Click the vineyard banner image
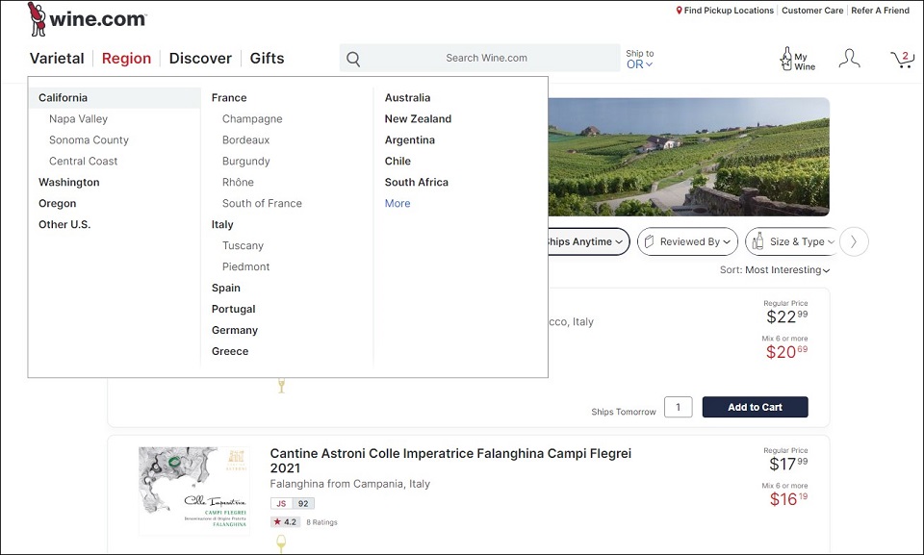This screenshot has height=555, width=924. click(688, 157)
